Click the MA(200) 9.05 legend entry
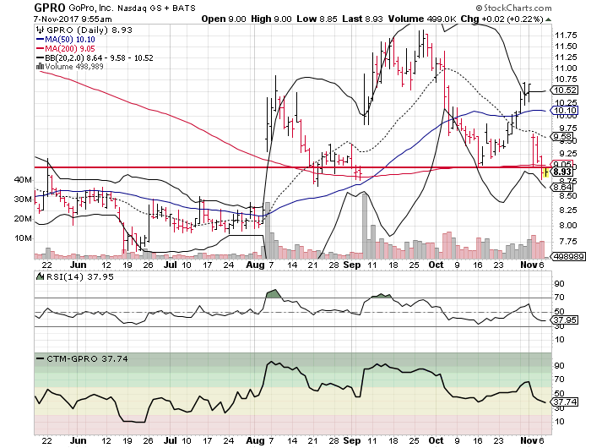Viewport: 591px width, 448px height. [x=66, y=48]
